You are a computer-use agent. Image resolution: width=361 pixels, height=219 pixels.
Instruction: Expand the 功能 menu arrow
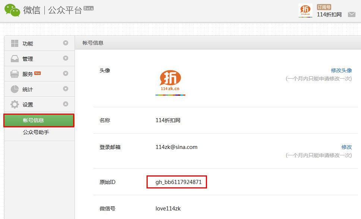click(x=66, y=43)
